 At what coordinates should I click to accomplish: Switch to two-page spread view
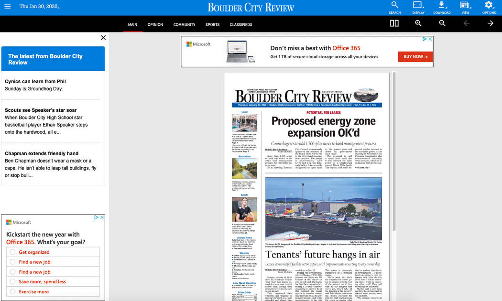(394, 23)
